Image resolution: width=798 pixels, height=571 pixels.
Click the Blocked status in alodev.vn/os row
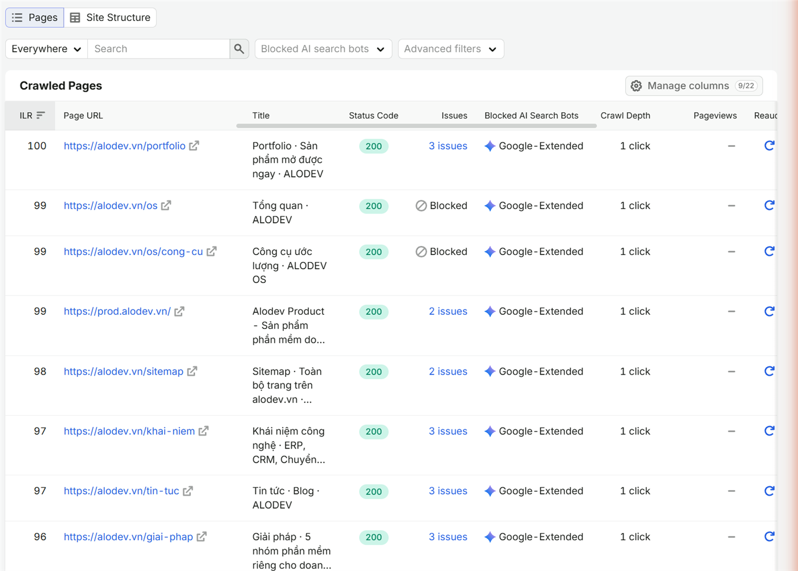pos(441,206)
